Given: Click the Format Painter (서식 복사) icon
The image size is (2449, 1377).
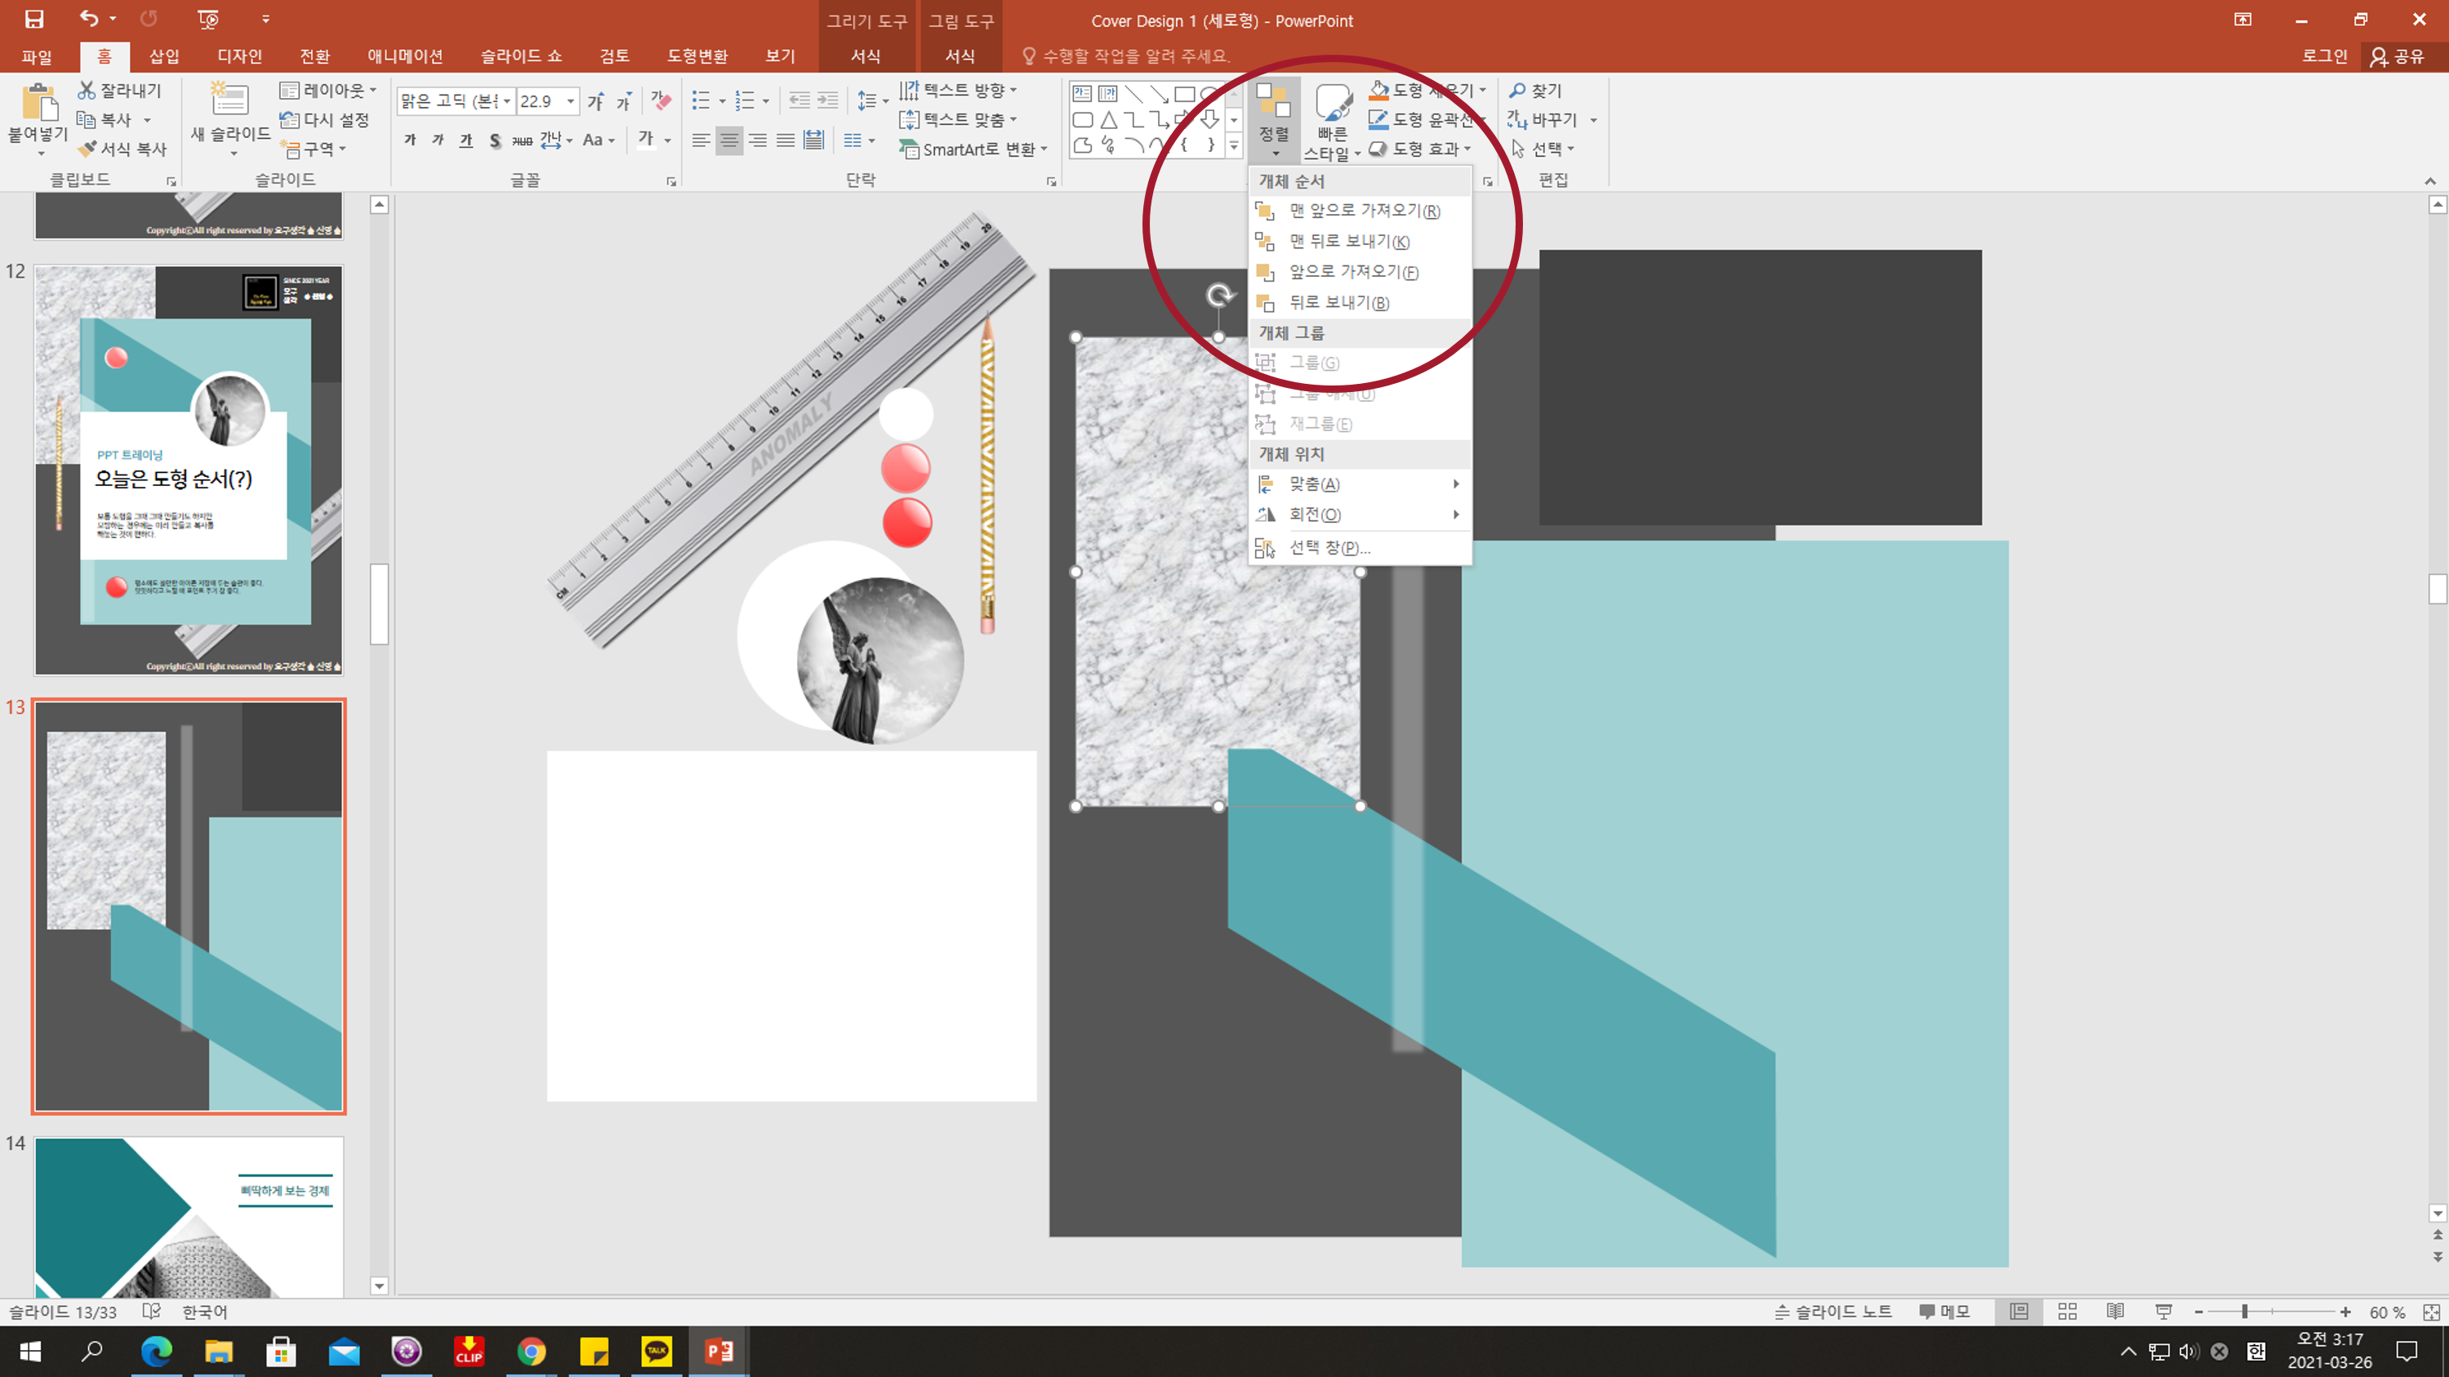Looking at the screenshot, I should coord(88,149).
